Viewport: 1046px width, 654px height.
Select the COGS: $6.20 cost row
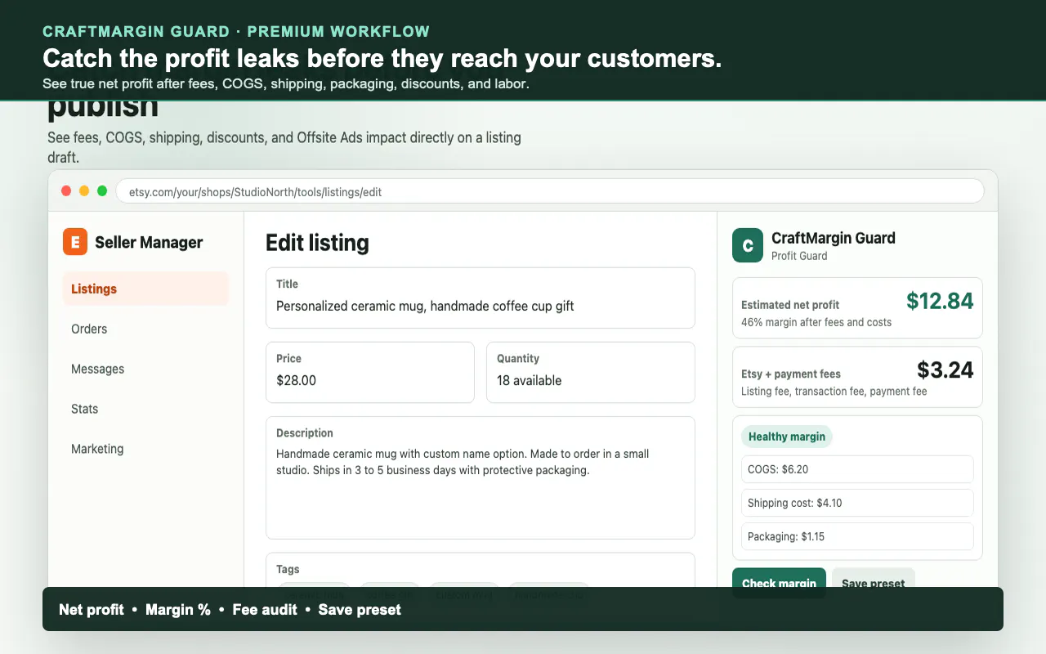857,469
